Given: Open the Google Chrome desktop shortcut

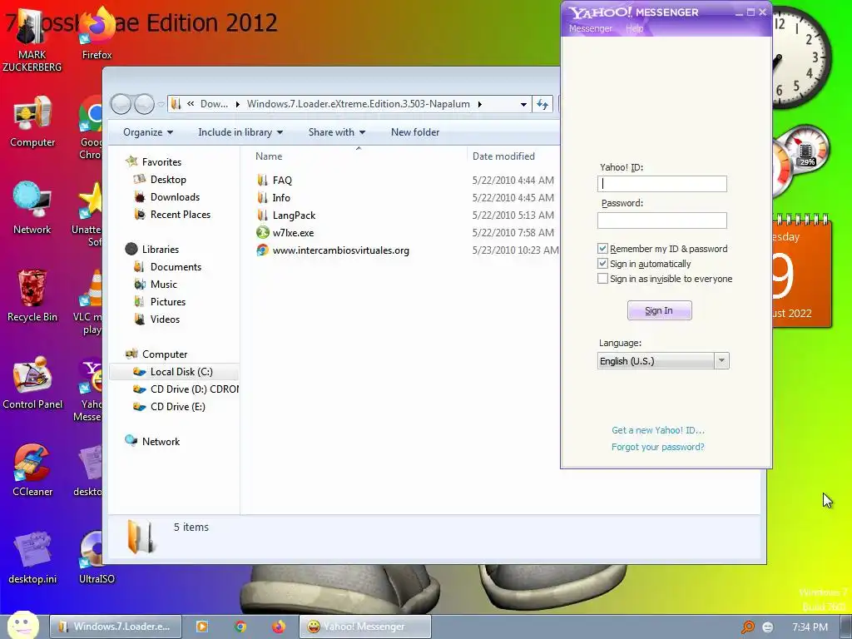Looking at the screenshot, I should pyautogui.click(x=90, y=127).
